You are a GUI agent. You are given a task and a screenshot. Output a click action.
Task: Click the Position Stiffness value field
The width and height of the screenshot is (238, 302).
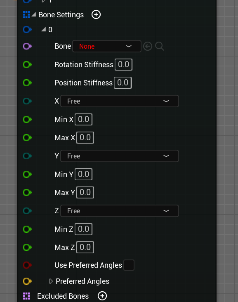click(123, 83)
